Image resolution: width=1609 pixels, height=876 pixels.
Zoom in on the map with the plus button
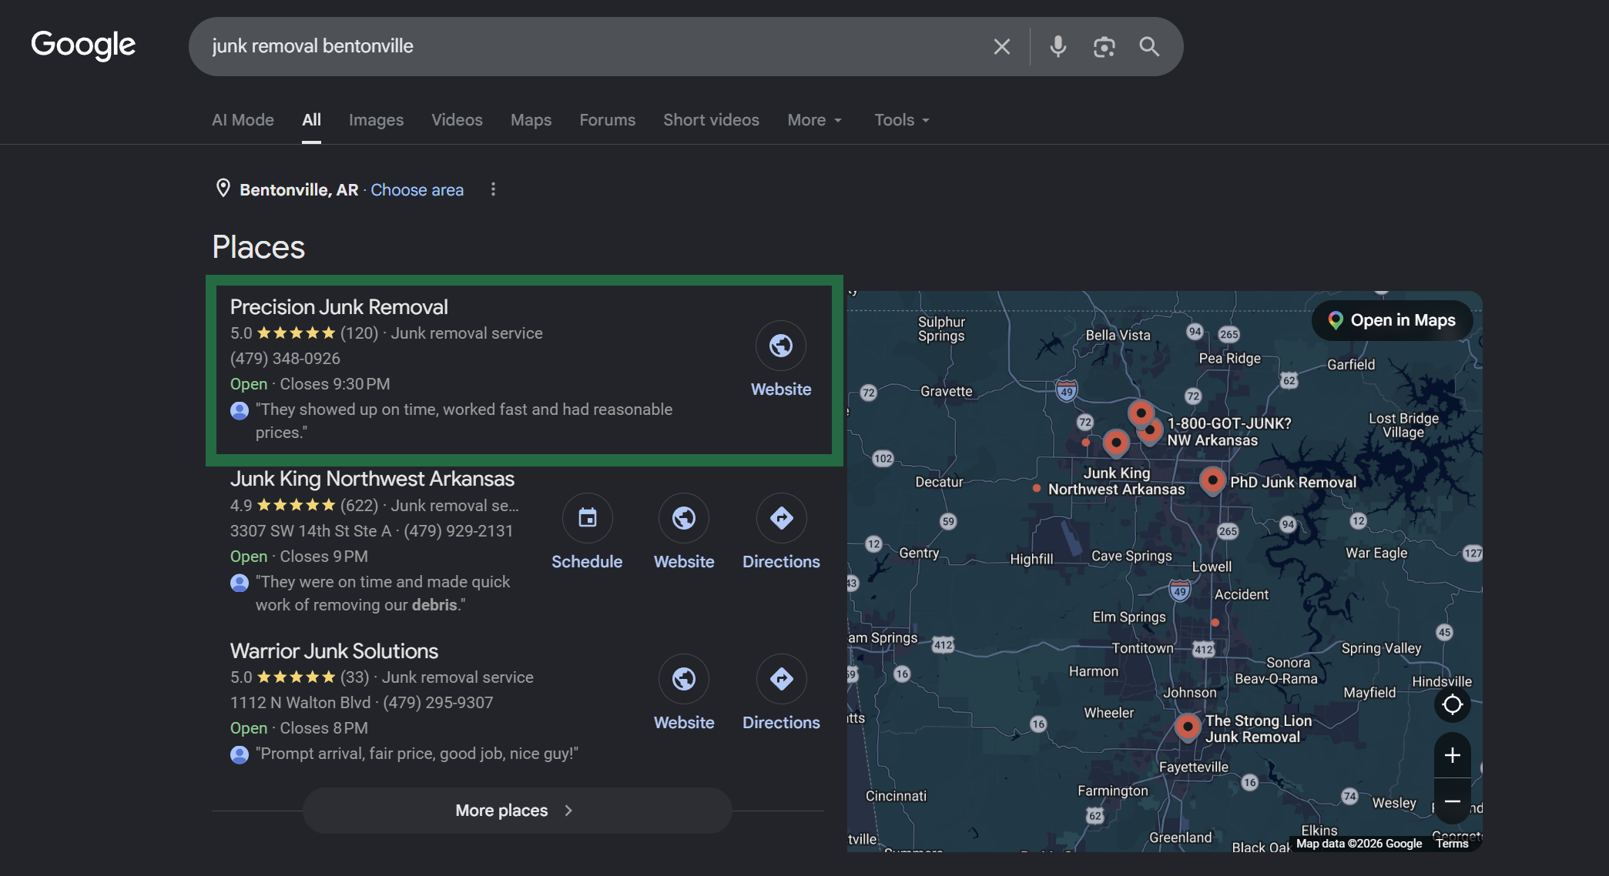[1452, 755]
